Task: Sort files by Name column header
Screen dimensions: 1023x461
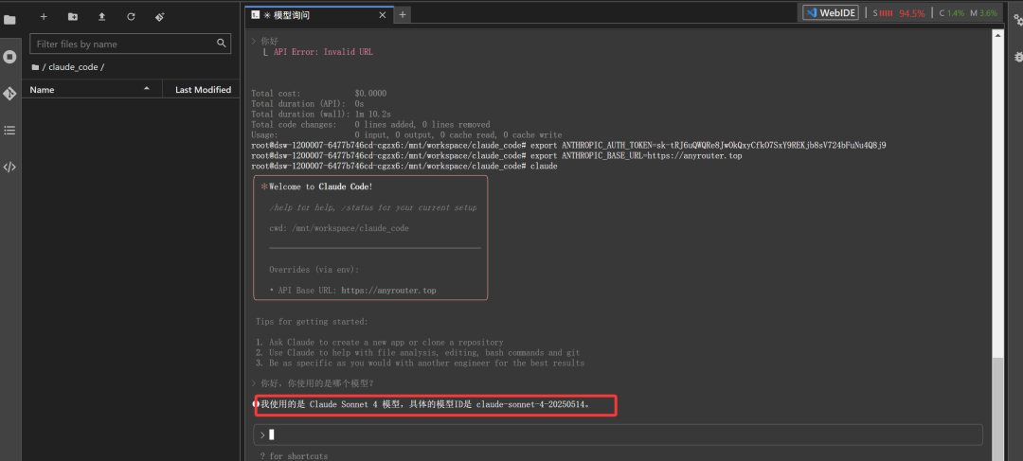Action: [91, 89]
